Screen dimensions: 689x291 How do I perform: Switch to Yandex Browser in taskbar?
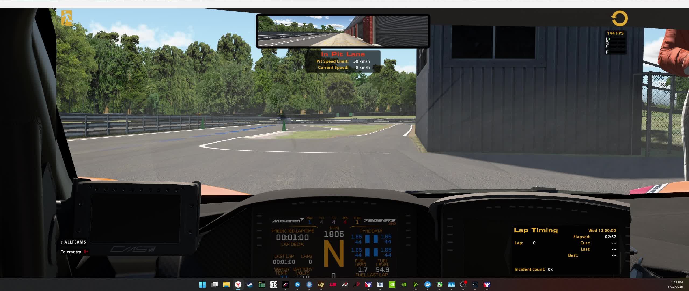(238, 285)
